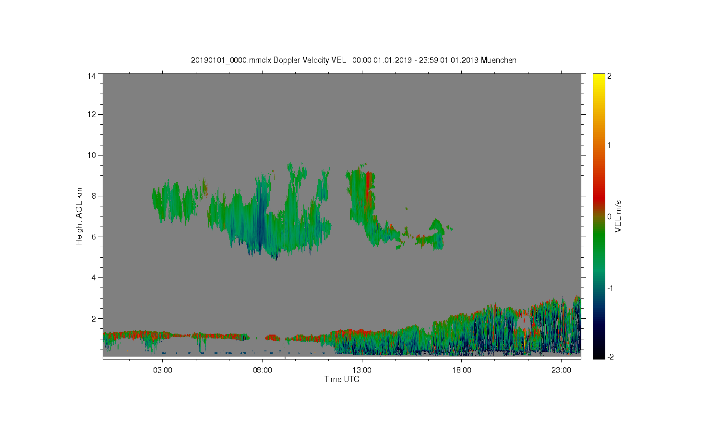This screenshot has height=432, width=720.
Task: Click the 14 km height tick label
Action: [92, 76]
